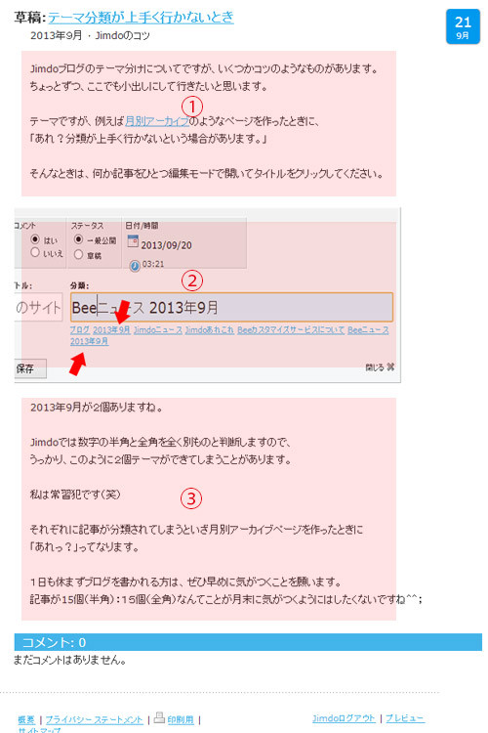488x733 pixels.
Task: Open the post title テーマ分類が上手く行かないとき
Action: click(141, 18)
